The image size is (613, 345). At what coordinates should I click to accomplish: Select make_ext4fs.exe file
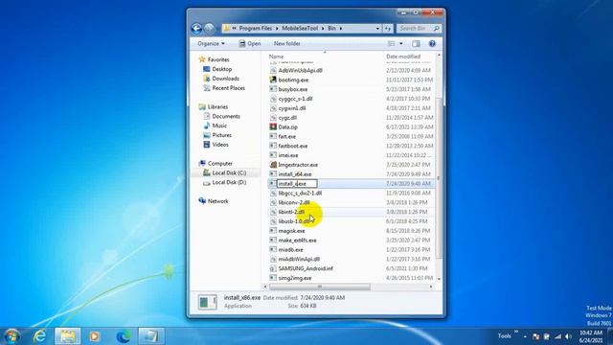(297, 241)
